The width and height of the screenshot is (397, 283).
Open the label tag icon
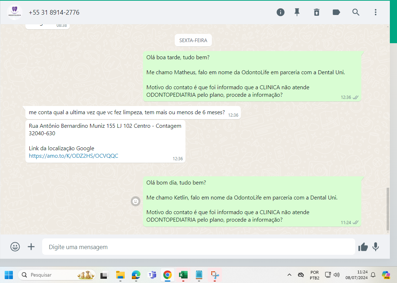coord(336,12)
